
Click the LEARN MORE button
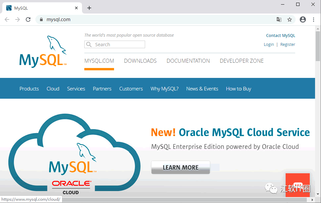click(x=181, y=167)
